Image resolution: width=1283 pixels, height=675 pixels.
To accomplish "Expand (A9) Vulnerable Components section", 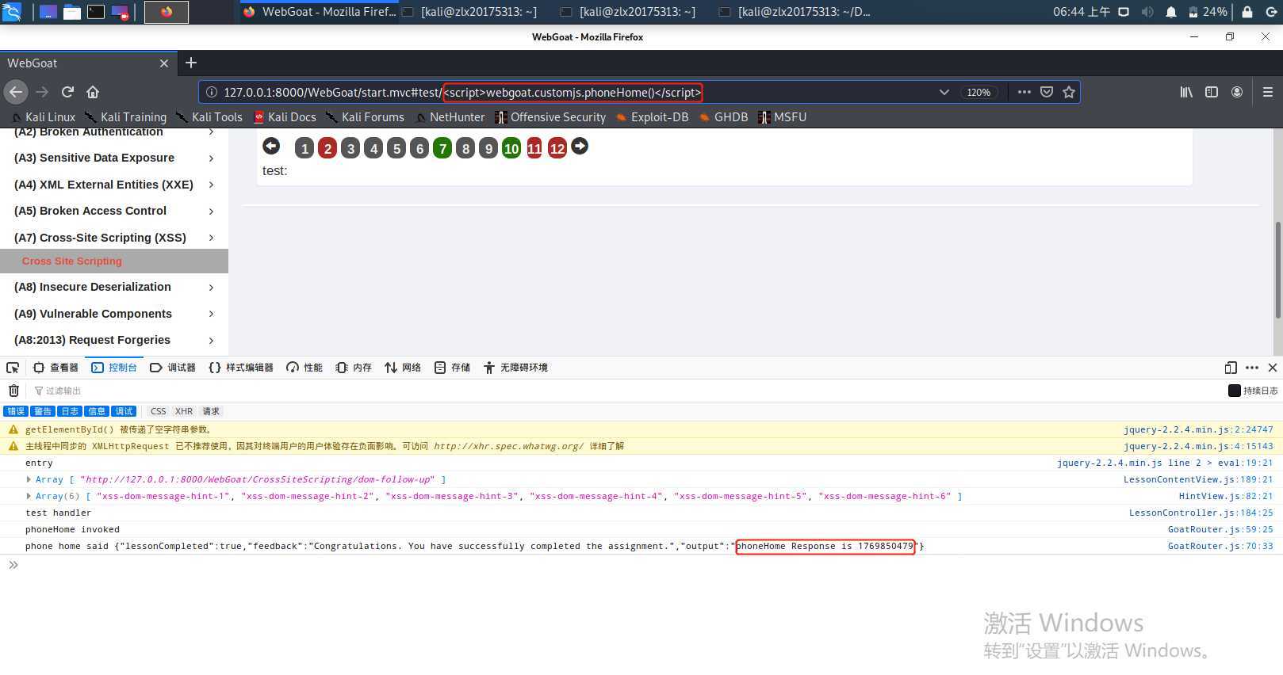I will tap(114, 314).
